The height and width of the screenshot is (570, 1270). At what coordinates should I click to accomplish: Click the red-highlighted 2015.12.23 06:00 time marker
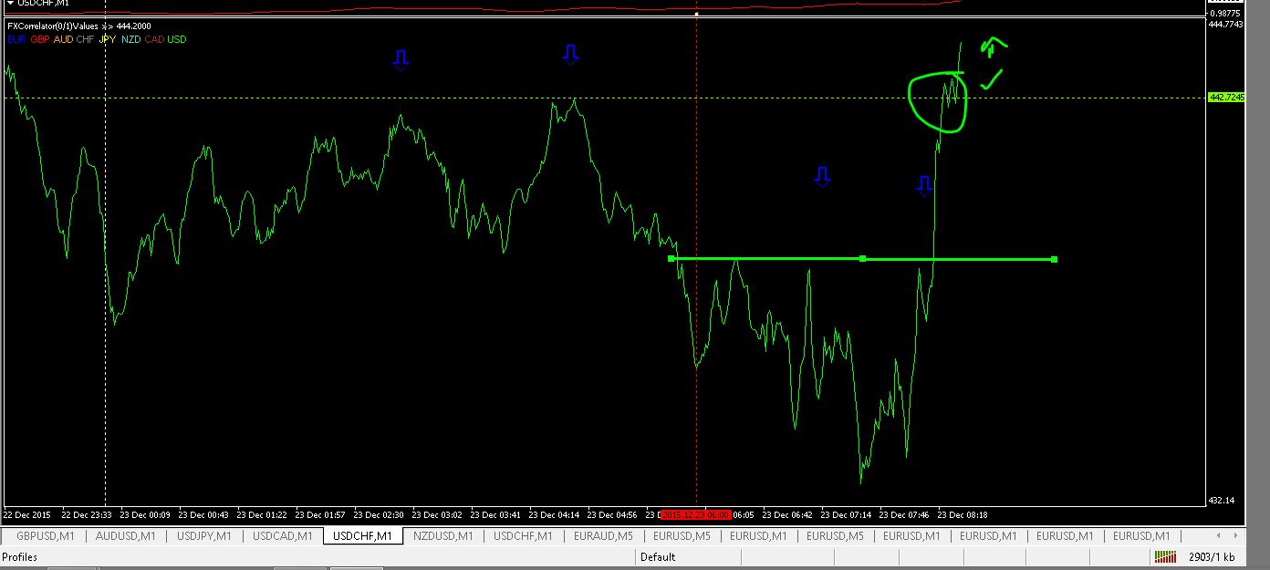tap(696, 514)
